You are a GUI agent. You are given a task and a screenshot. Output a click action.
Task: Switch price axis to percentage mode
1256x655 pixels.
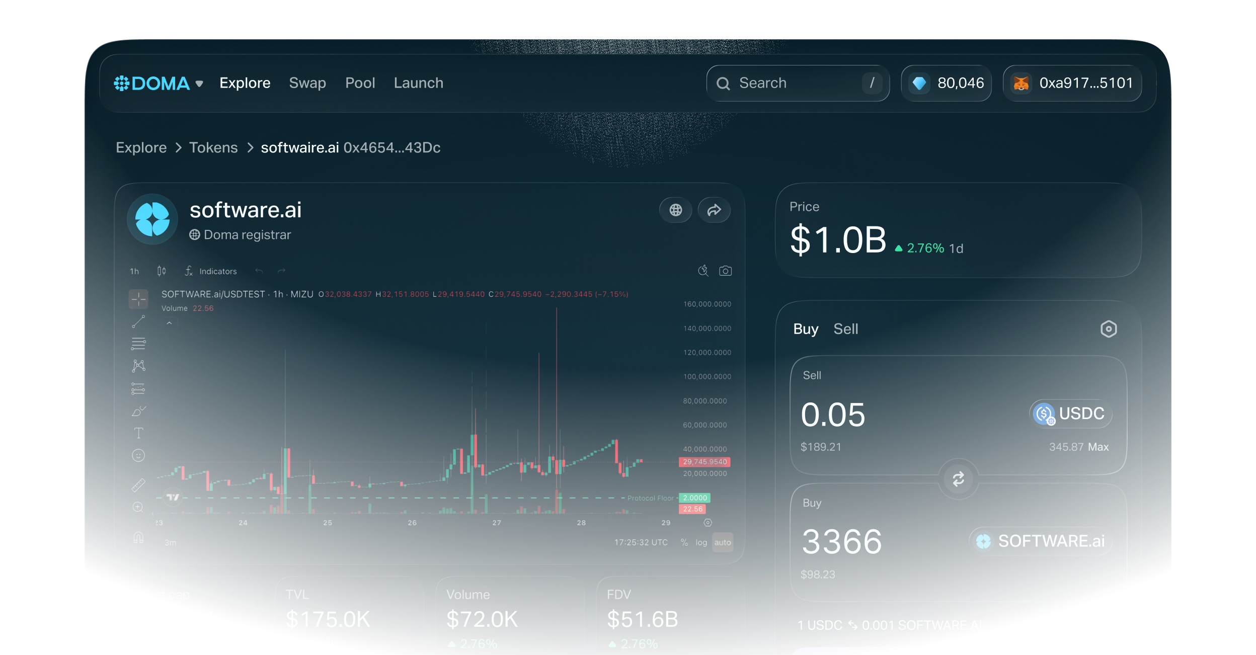(683, 542)
